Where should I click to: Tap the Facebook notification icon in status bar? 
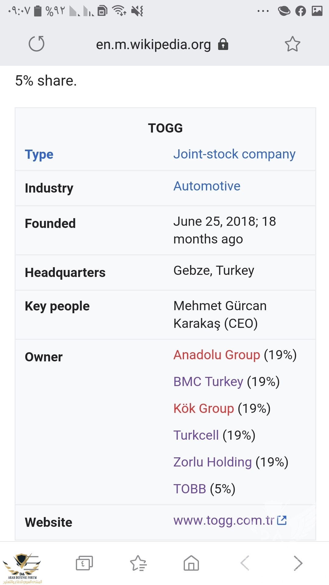[300, 11]
